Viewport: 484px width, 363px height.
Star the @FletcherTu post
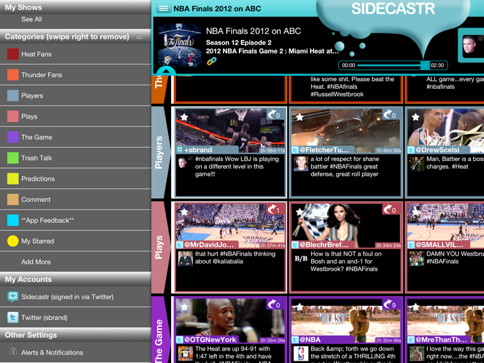(299, 117)
